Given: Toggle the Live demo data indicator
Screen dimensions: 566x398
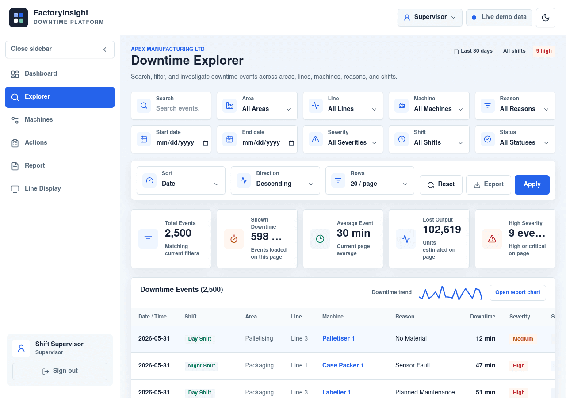Looking at the screenshot, I should point(499,18).
